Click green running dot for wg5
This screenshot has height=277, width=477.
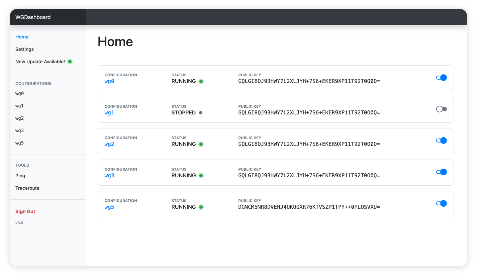[201, 207]
